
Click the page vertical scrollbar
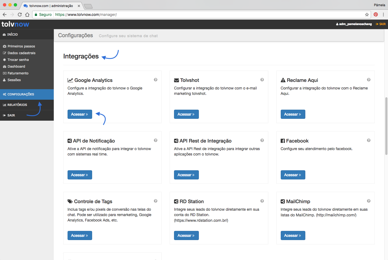386,126
